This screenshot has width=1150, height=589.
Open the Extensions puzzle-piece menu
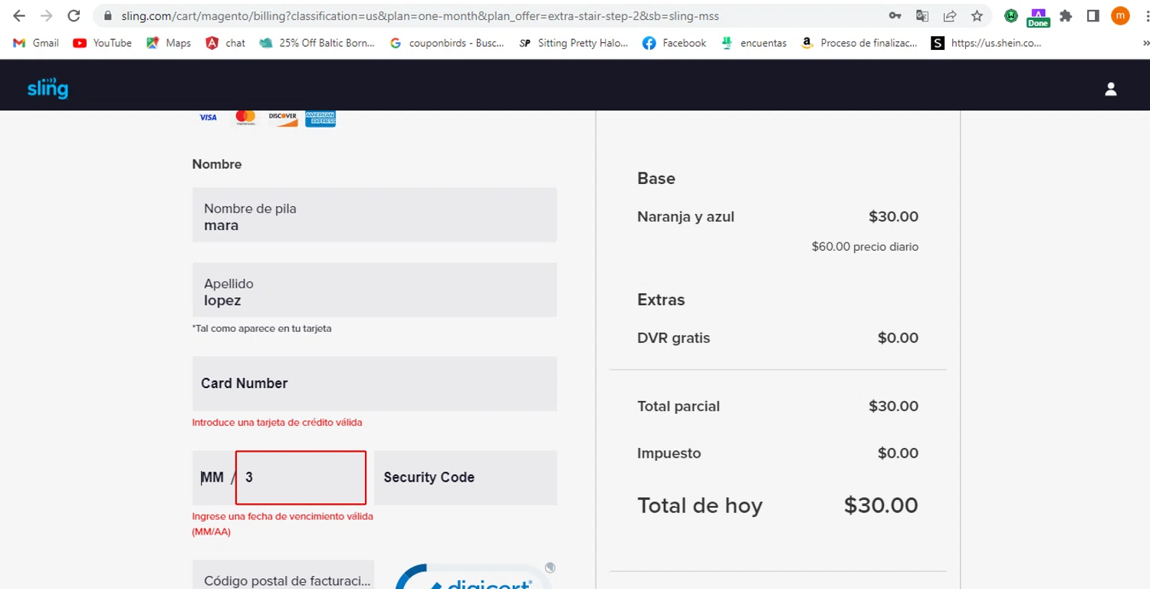coord(1066,16)
